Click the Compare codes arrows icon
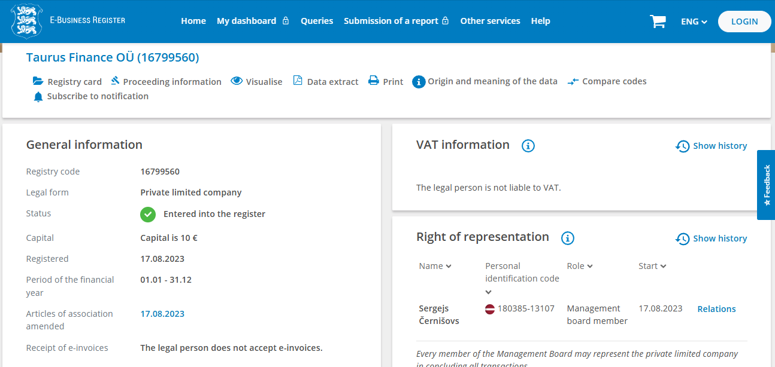 [x=573, y=81]
